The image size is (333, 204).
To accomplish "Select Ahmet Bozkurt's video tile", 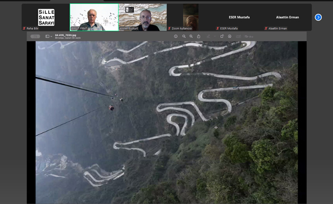I will [143, 17].
